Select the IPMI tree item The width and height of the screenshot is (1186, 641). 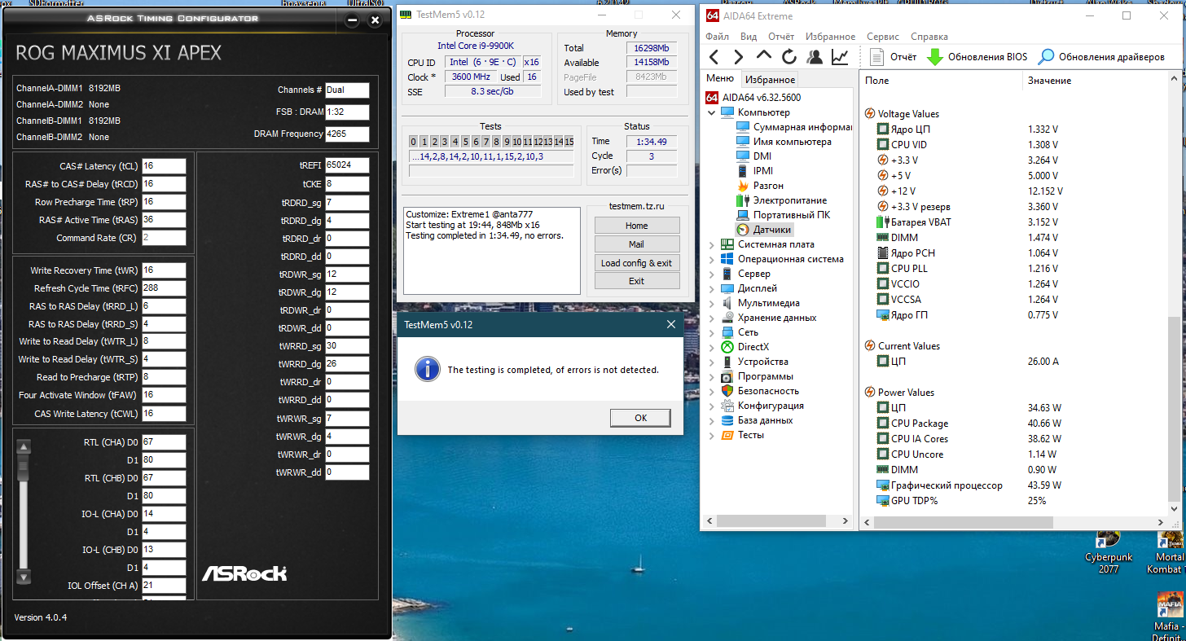tap(755, 171)
